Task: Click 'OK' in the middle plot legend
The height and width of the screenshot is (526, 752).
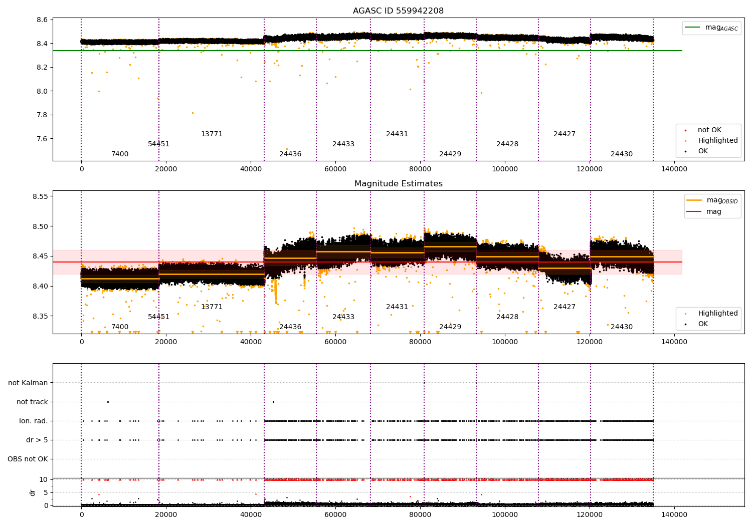Action: click(703, 324)
